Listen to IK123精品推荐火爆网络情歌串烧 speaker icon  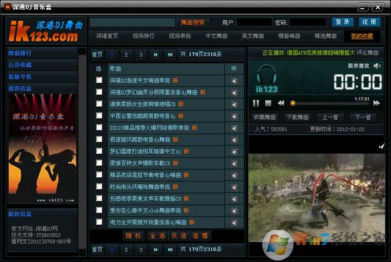point(234,128)
